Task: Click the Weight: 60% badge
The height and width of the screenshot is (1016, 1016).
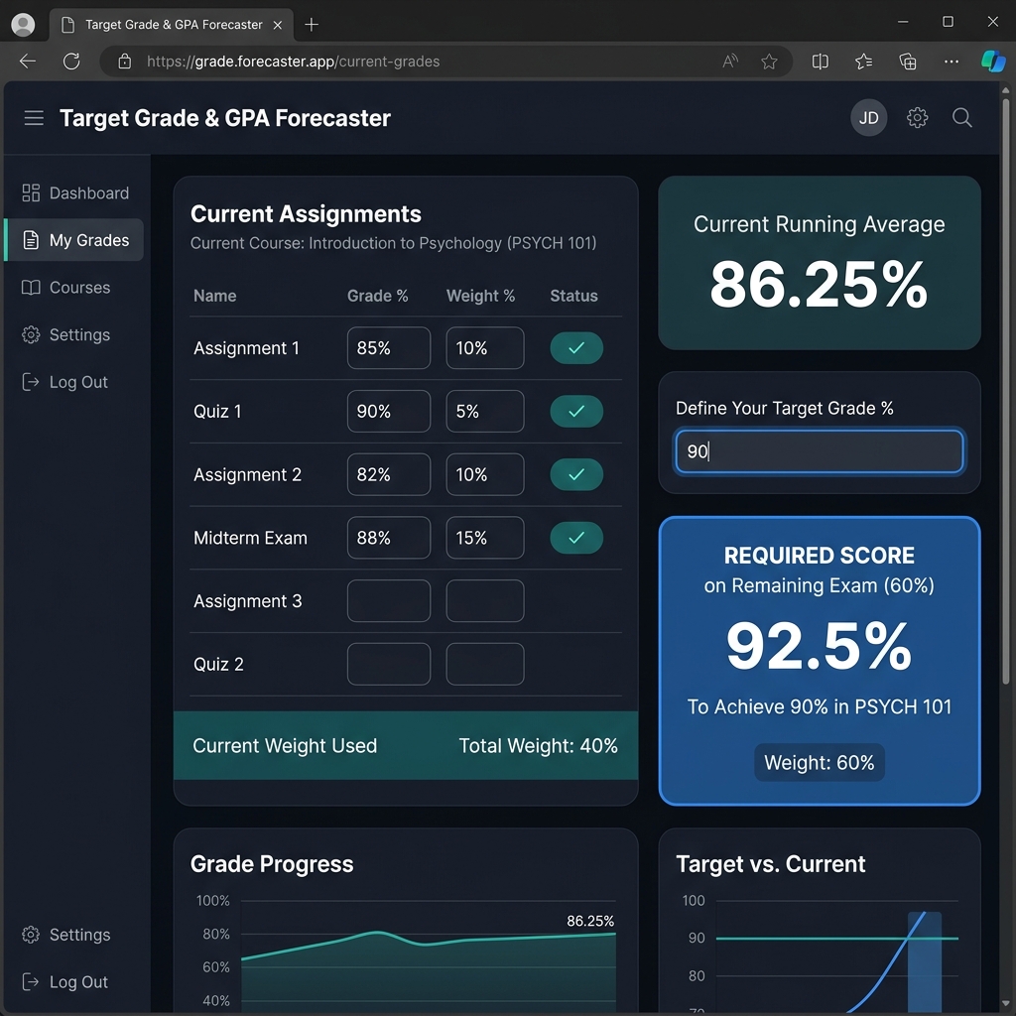Action: (x=819, y=762)
